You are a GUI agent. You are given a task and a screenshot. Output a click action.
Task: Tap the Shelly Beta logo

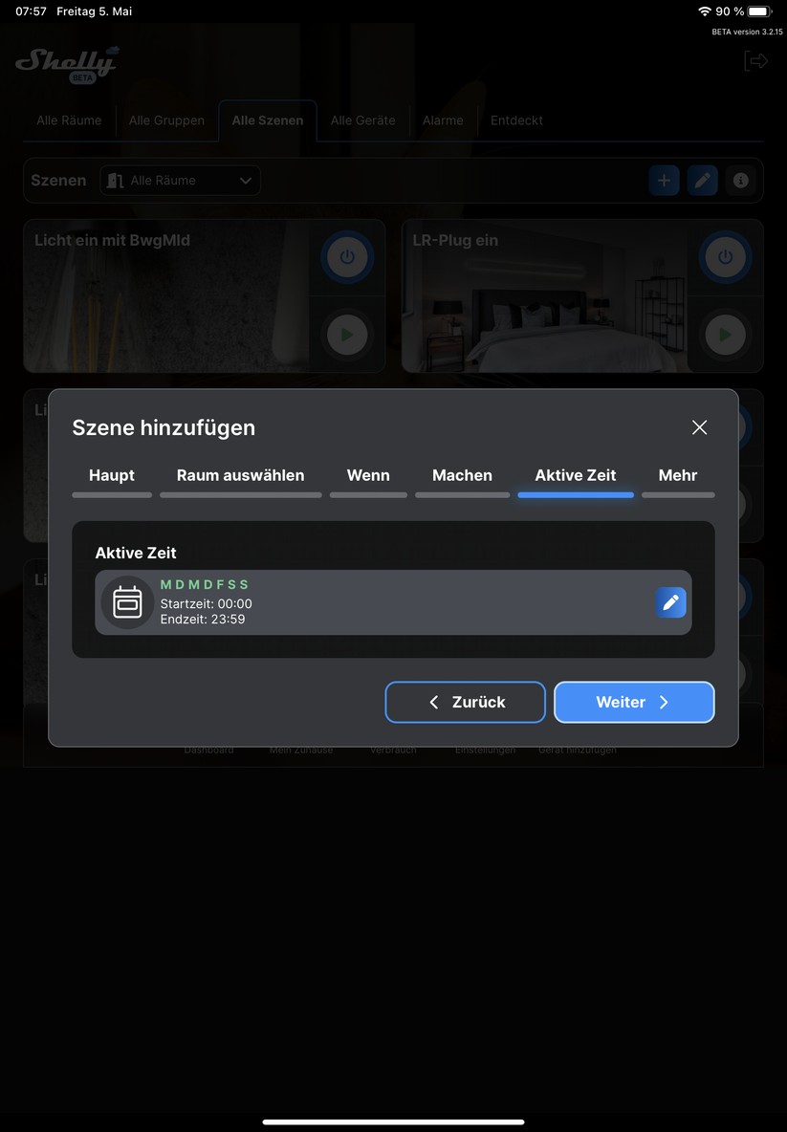coord(67,63)
